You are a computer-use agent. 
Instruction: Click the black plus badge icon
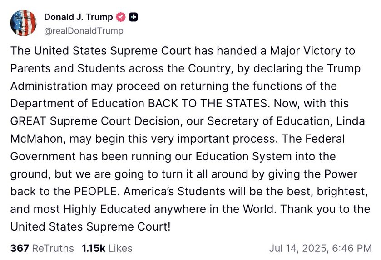coord(133,17)
